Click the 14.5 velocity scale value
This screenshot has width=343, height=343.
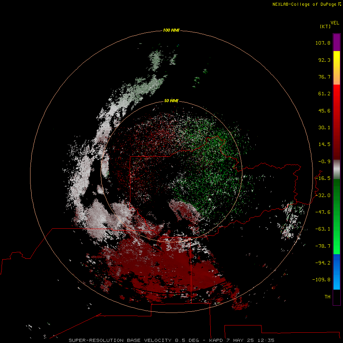click(x=324, y=144)
